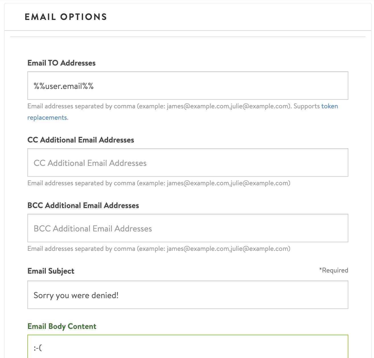Screen dimensions: 374x358
Task: Click the EMAIL OPTIONS section header
Action: [65, 17]
